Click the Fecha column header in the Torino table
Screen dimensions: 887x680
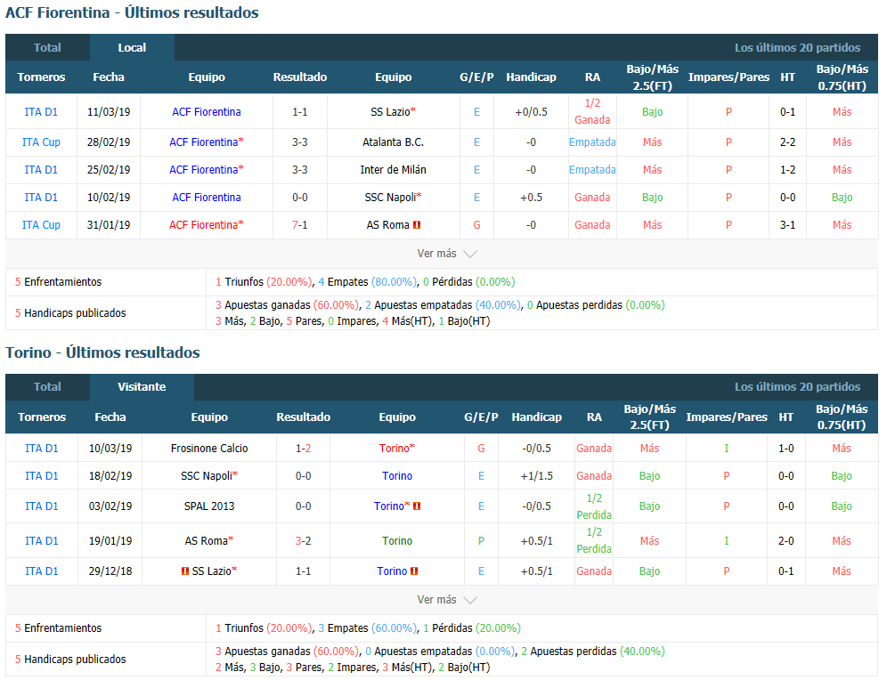110,417
